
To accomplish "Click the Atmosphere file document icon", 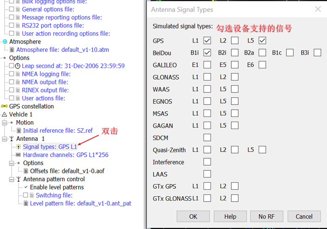I will pos(12,50).
